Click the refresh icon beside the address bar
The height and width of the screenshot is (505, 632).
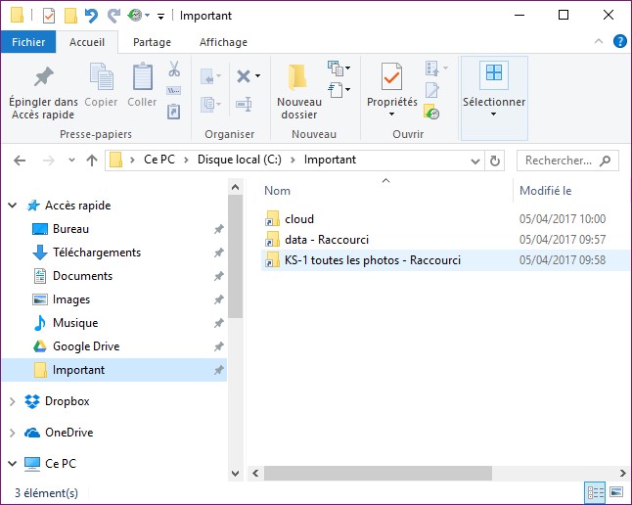(x=496, y=161)
